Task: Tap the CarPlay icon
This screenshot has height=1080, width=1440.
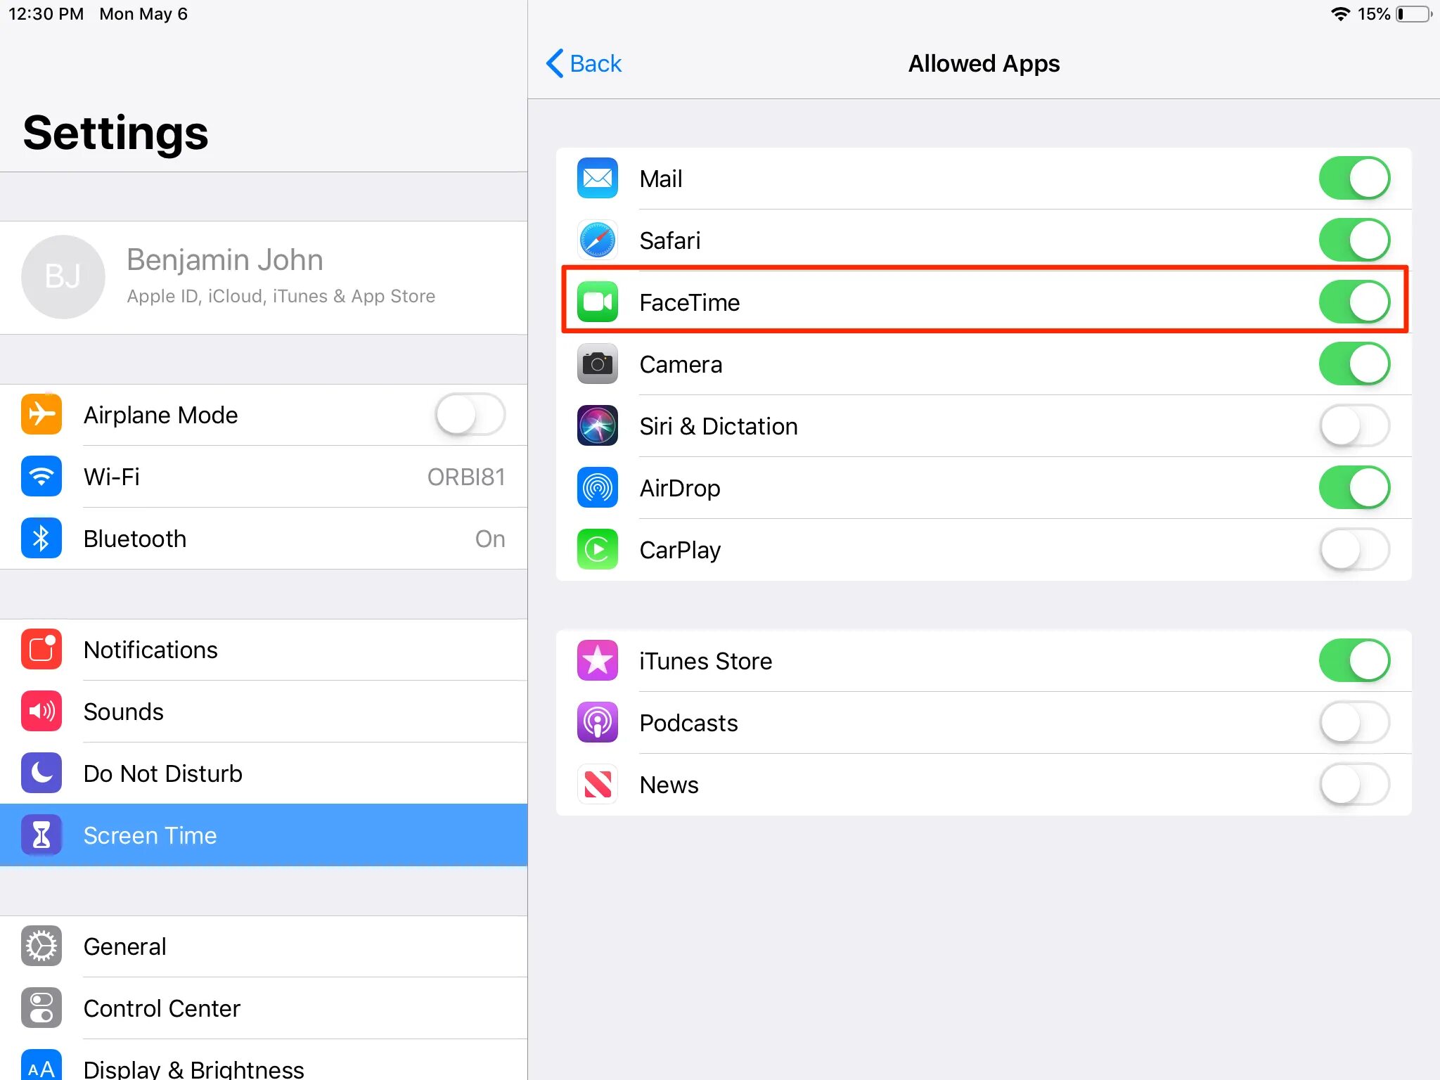Action: (x=597, y=550)
